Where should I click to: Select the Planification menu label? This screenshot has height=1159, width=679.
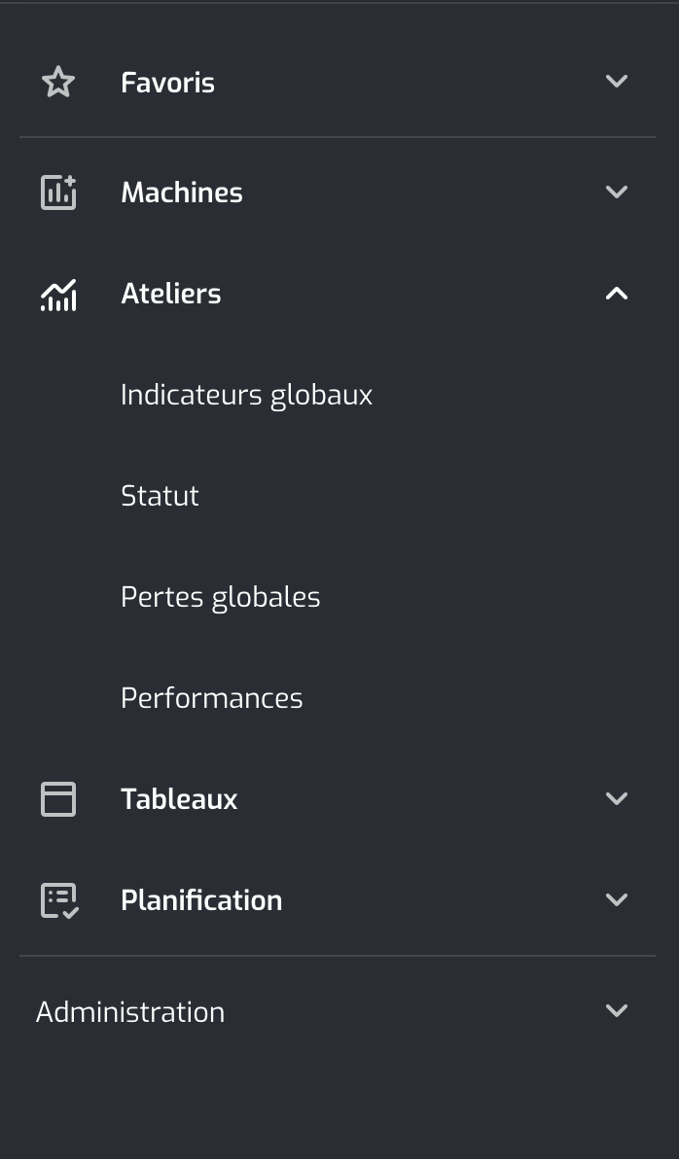pos(201,900)
